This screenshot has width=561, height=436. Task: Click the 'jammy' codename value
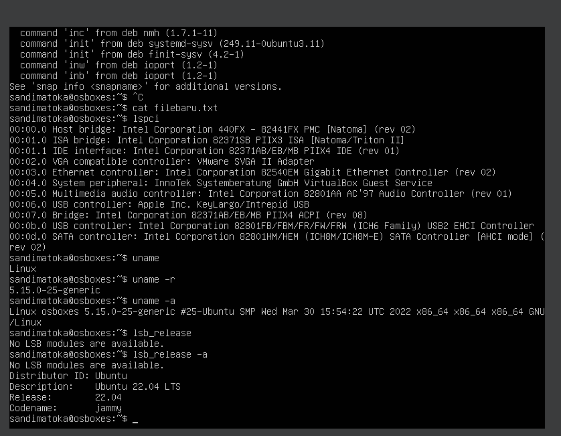pos(108,409)
